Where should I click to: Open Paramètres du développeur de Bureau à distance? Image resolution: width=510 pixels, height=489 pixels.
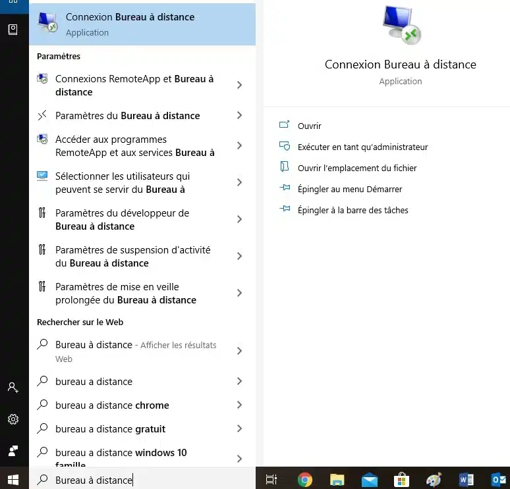click(142, 220)
